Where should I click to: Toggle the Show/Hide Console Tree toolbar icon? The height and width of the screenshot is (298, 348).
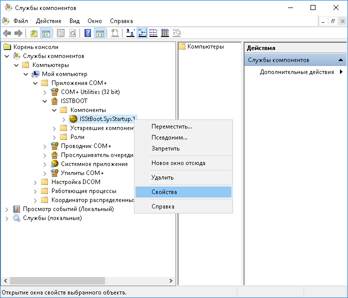[x=46, y=33]
